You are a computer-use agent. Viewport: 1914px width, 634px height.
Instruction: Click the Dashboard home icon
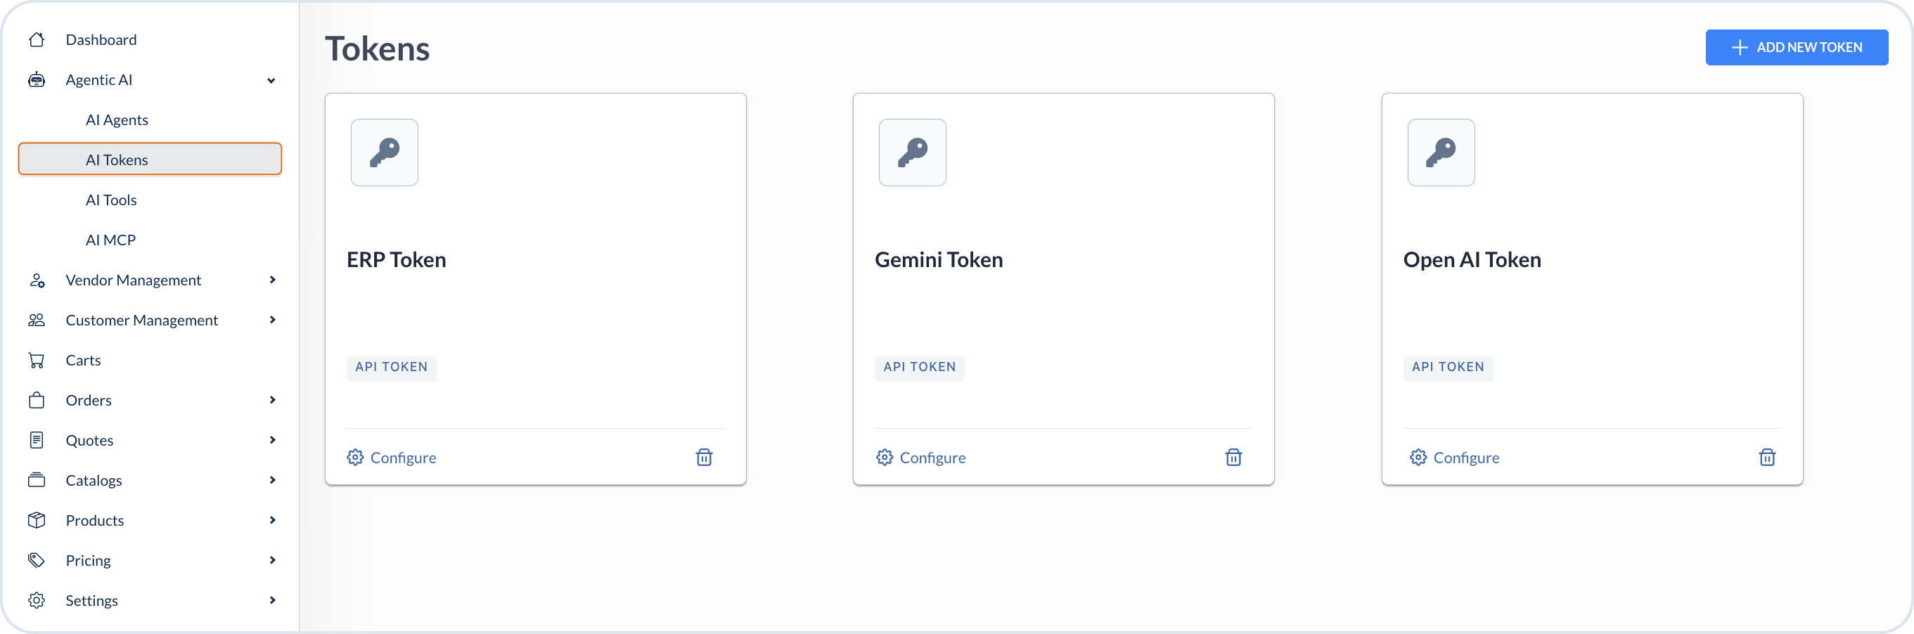pos(37,39)
